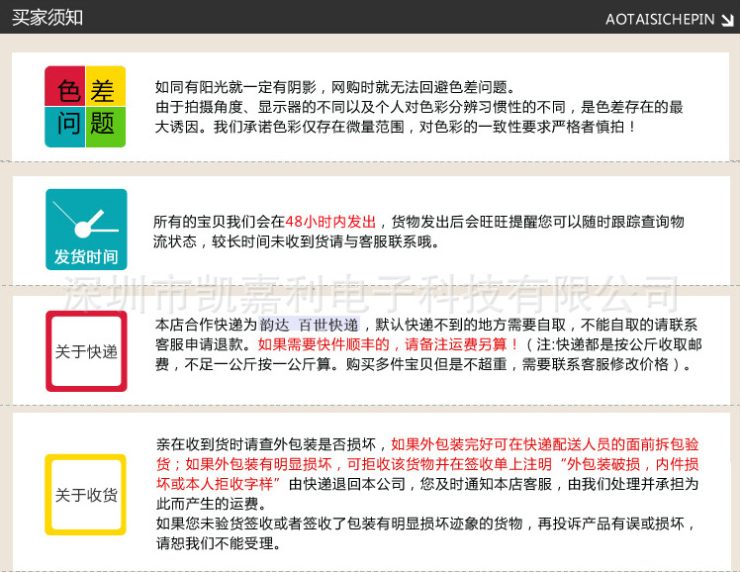
Task: Click the yellow 差 square
Action: 106,86
